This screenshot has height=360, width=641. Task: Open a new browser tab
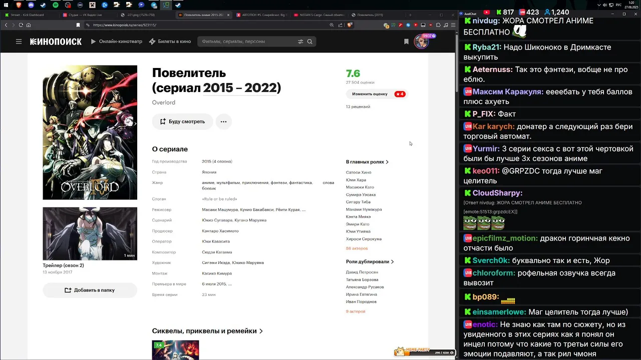(x=410, y=15)
